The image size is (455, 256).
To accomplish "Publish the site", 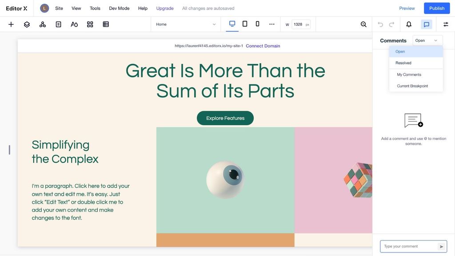I will pos(437,8).
